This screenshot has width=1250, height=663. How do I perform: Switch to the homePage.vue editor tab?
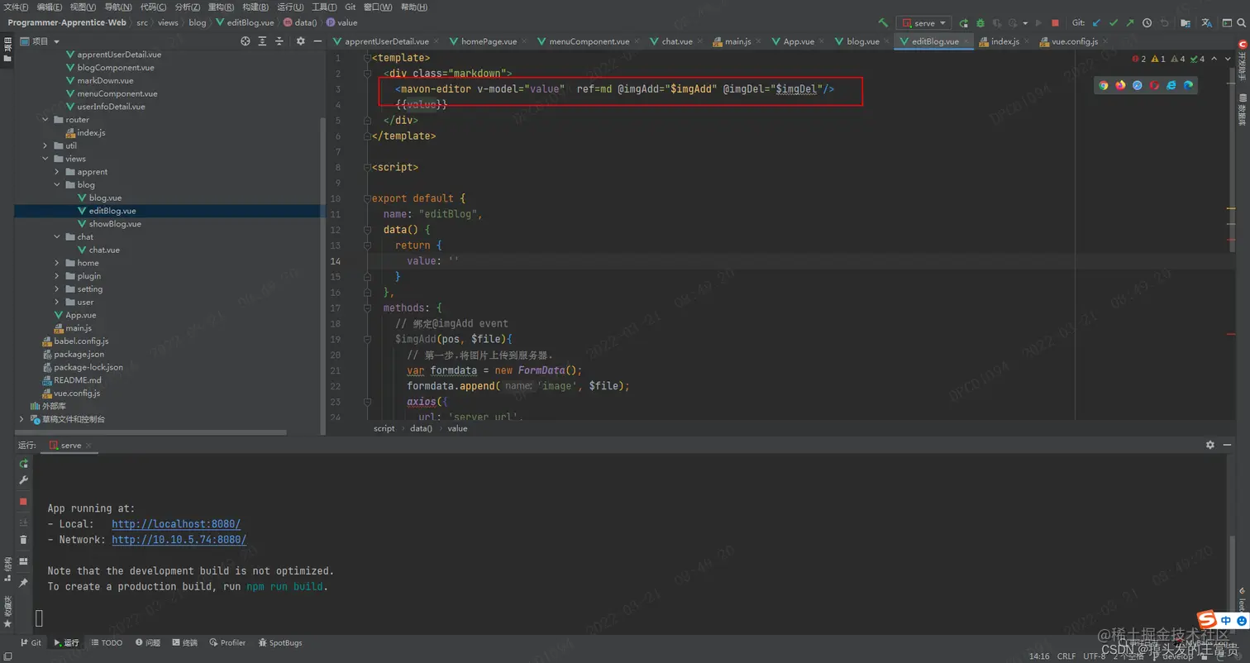coord(489,41)
